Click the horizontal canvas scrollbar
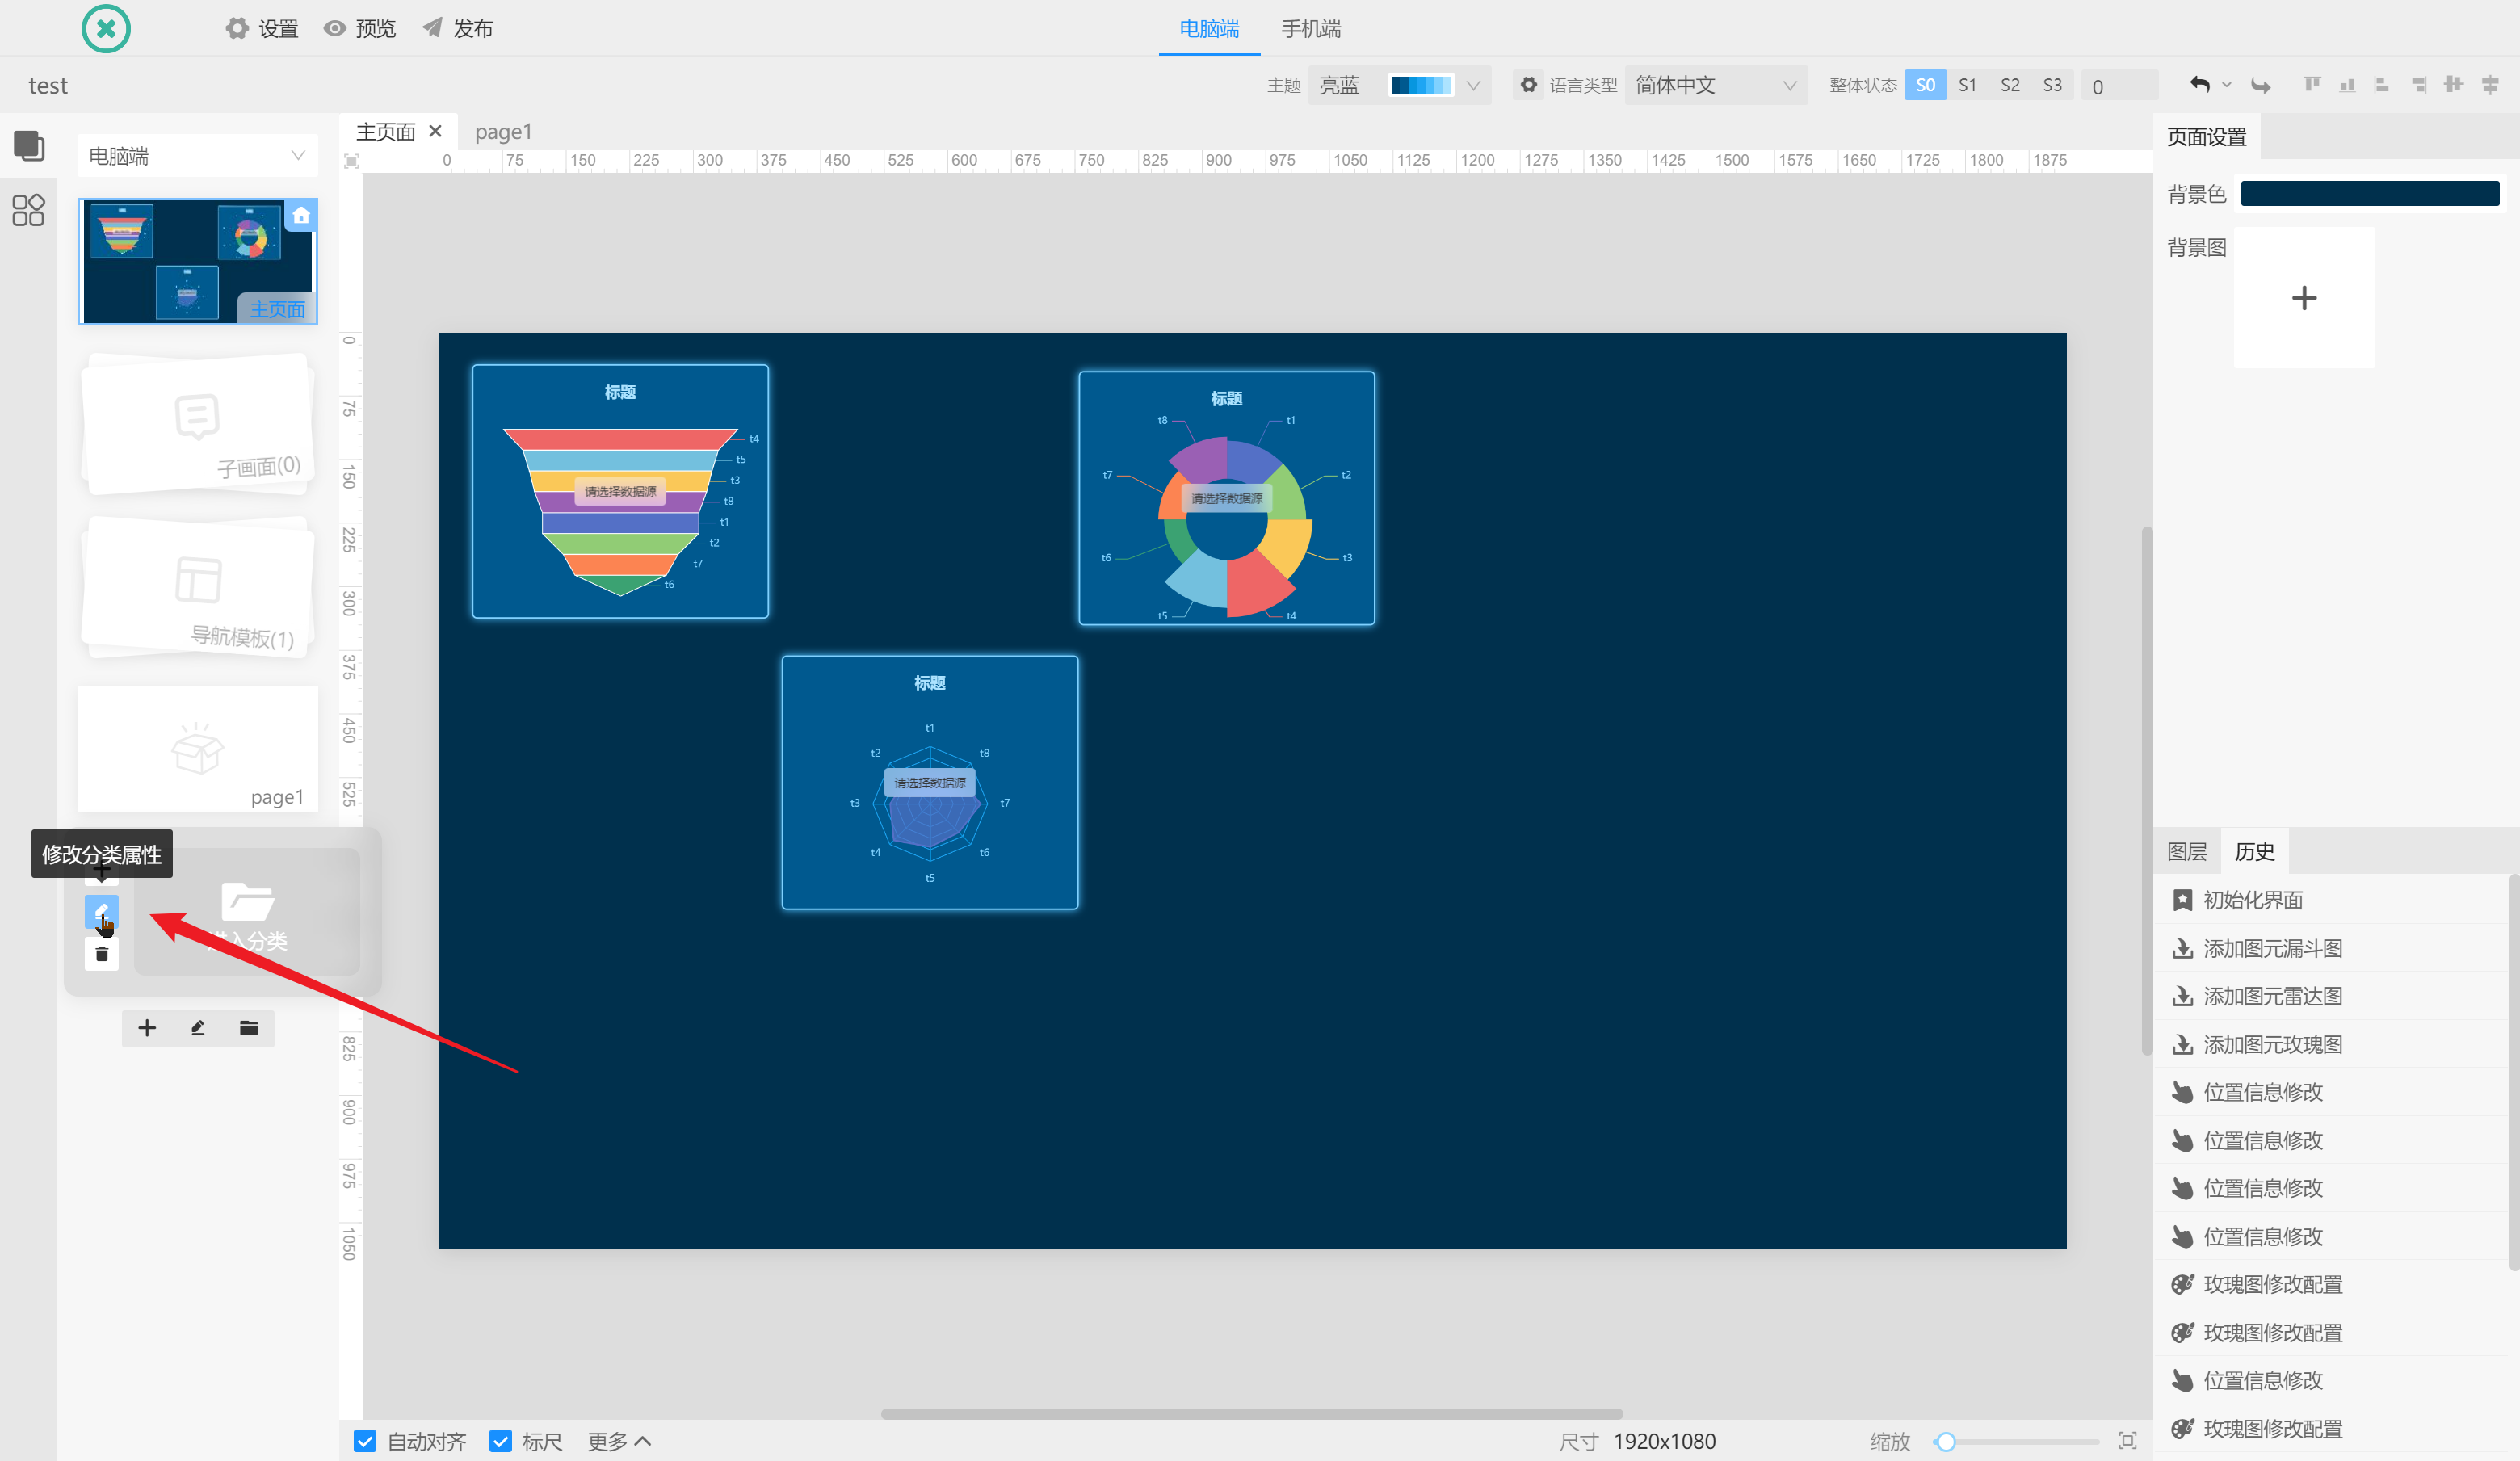 click(1251, 1413)
